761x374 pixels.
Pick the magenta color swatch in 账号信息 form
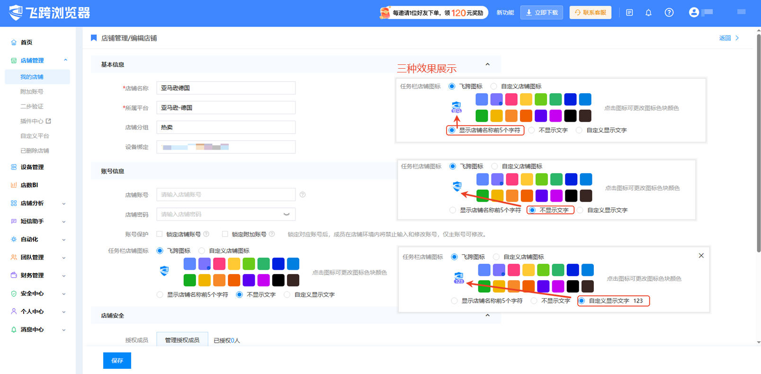[264, 280]
